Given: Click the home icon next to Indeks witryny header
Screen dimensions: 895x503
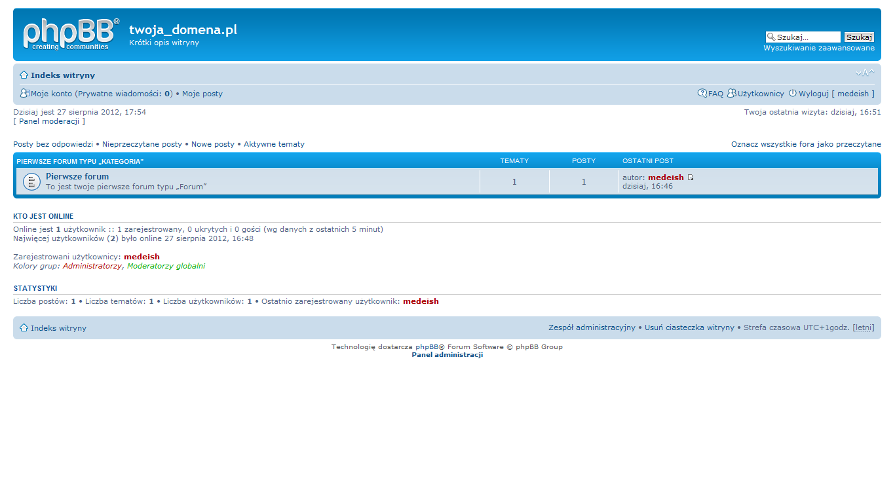Looking at the screenshot, I should pyautogui.click(x=23, y=75).
